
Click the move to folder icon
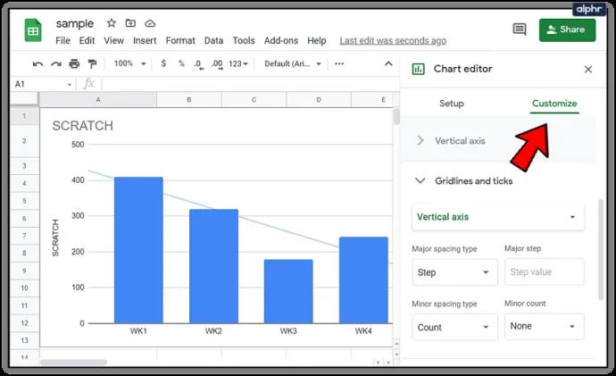[130, 23]
